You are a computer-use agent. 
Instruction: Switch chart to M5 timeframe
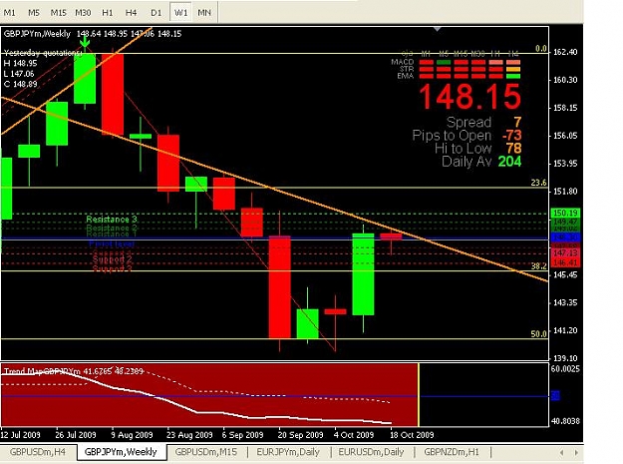click(x=34, y=12)
